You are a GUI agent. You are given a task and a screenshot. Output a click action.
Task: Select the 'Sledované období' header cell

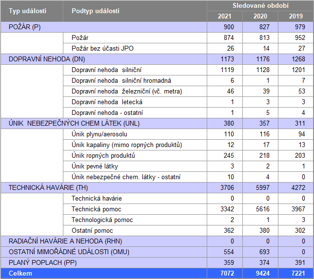pyautogui.click(x=260, y=6)
